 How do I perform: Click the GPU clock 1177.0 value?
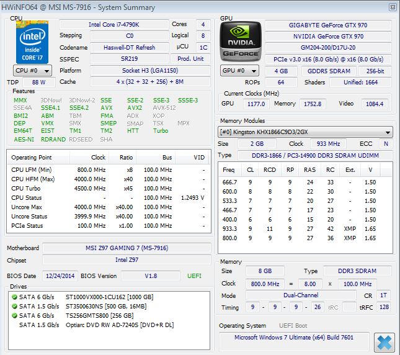[256, 104]
